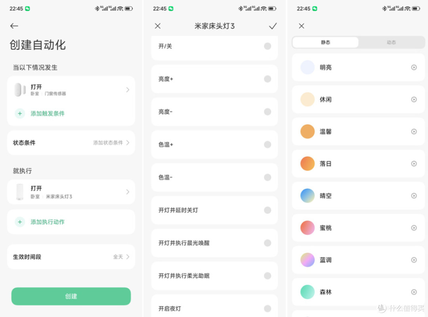Image resolution: width=428 pixels, height=317 pixels.
Task: Preview the 温馨 scene with play icon
Action: [414, 131]
